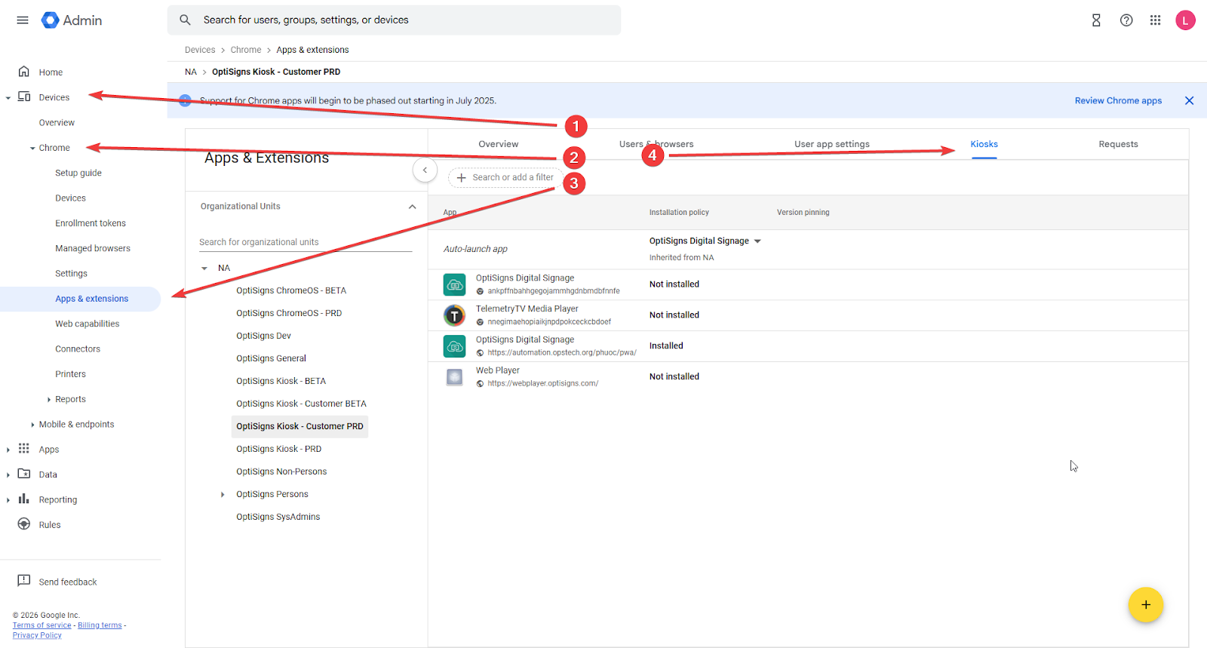Select OptiSigns ChromeOS - BETA unit
This screenshot has height=648, width=1207.
click(x=291, y=290)
